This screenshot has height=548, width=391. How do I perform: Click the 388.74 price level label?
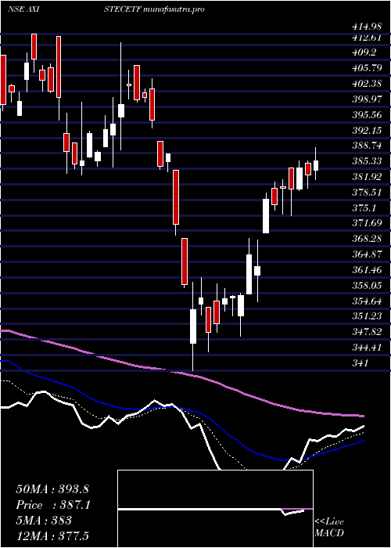pyautogui.click(x=367, y=146)
